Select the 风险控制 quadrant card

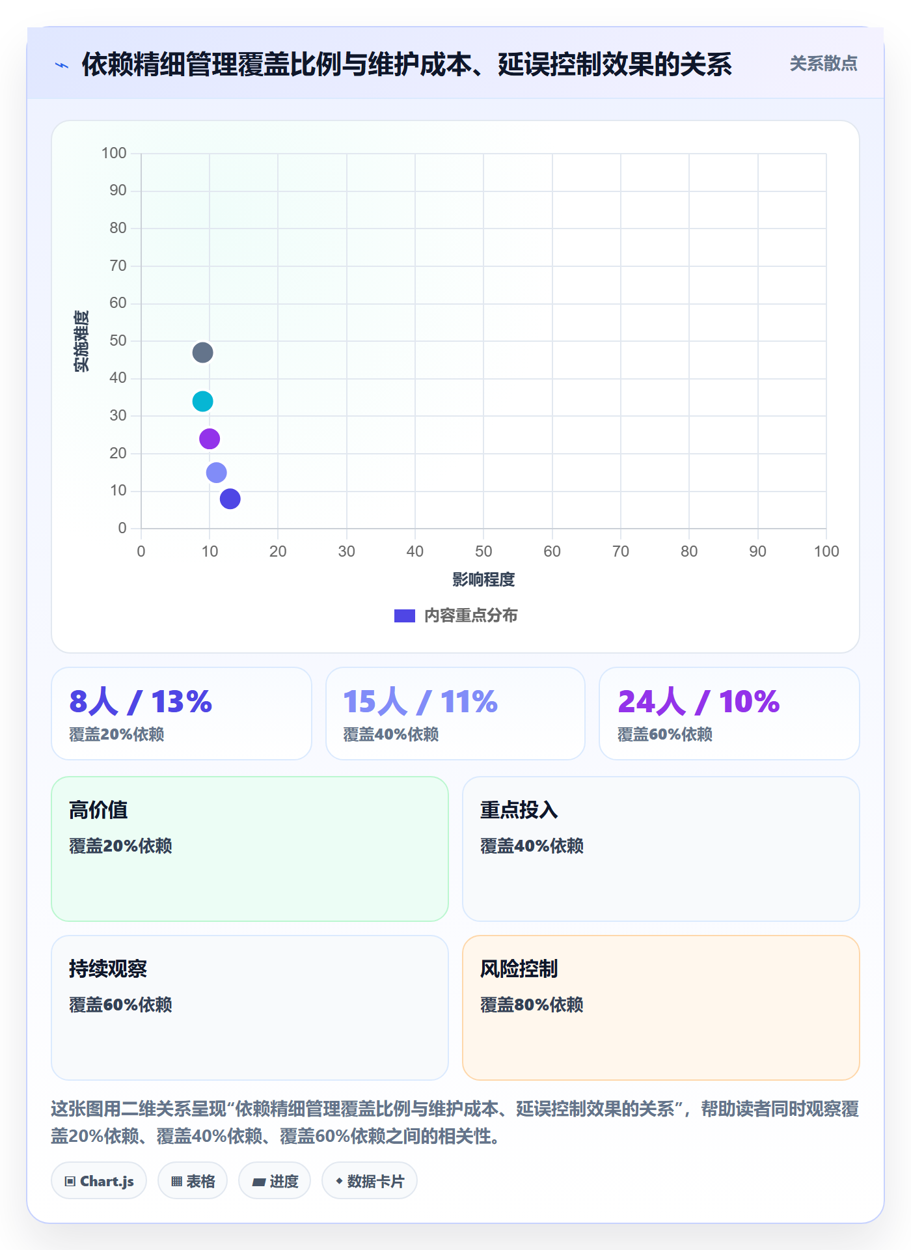(x=661, y=1008)
